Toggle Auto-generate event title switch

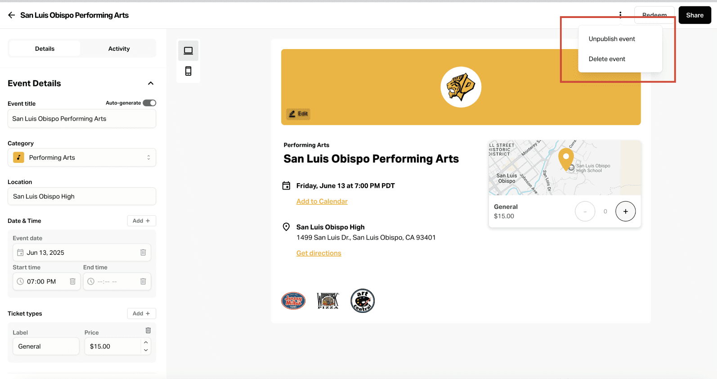pos(149,103)
